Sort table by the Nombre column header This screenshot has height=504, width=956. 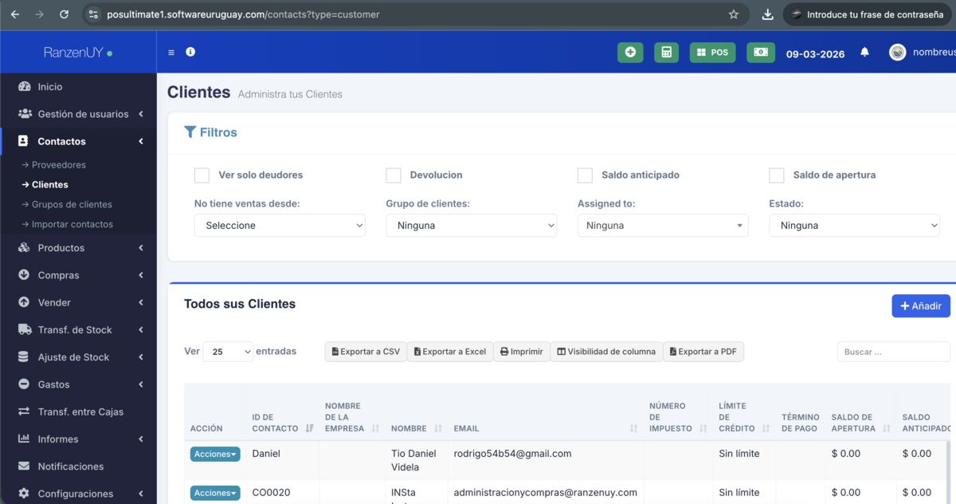409,428
